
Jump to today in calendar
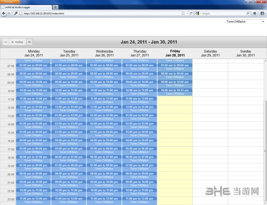click(x=17, y=42)
